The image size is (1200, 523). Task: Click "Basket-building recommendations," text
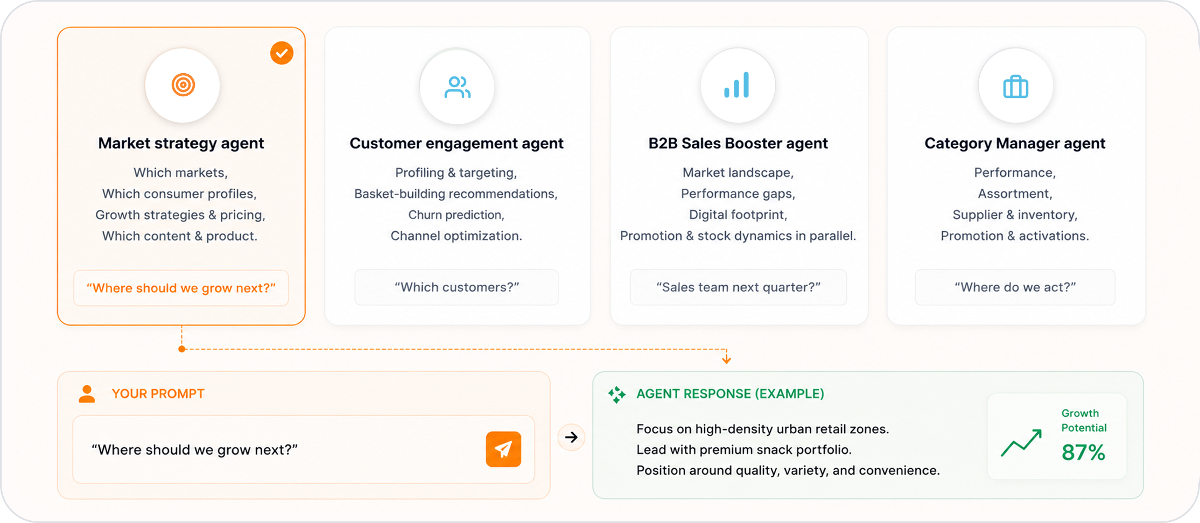pos(456,194)
